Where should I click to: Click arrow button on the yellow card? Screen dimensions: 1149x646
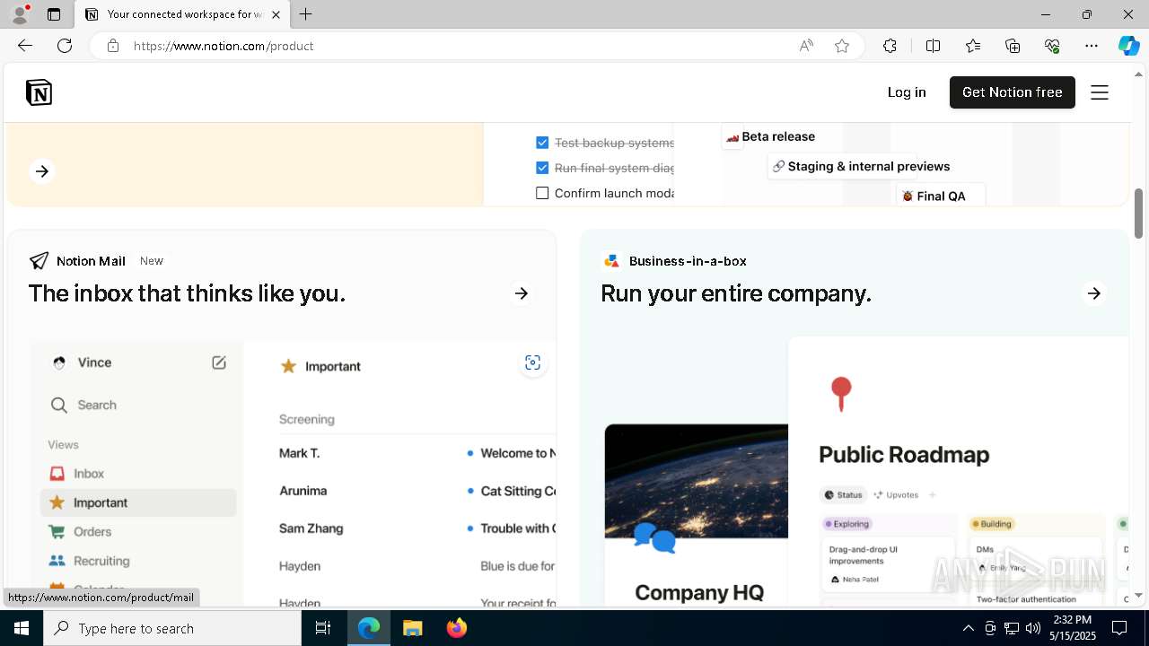point(42,171)
